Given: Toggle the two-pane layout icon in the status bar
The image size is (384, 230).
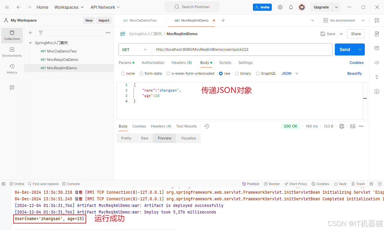Looking at the screenshot, I should [x=371, y=184].
